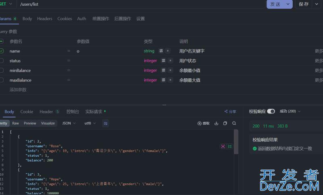The width and height of the screenshot is (323, 195).
Task: Click the 发送 send button
Action: (x=276, y=4)
